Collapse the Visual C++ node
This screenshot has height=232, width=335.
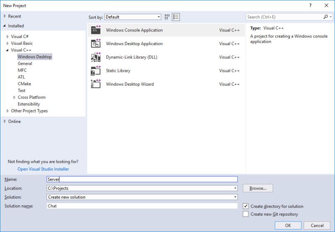[8, 50]
